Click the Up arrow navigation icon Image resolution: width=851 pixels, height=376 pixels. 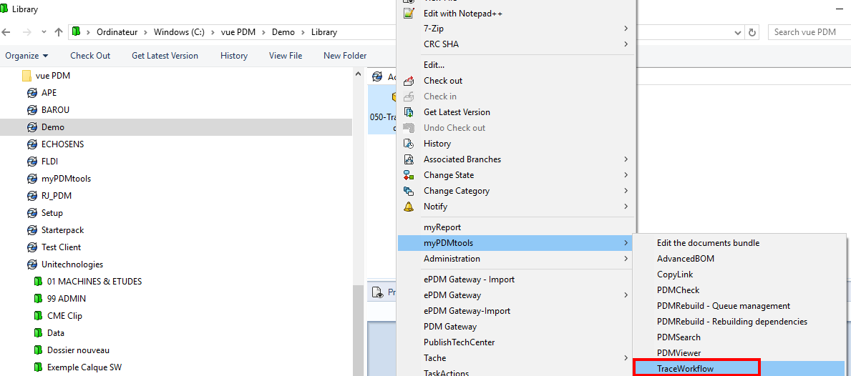[x=59, y=32]
